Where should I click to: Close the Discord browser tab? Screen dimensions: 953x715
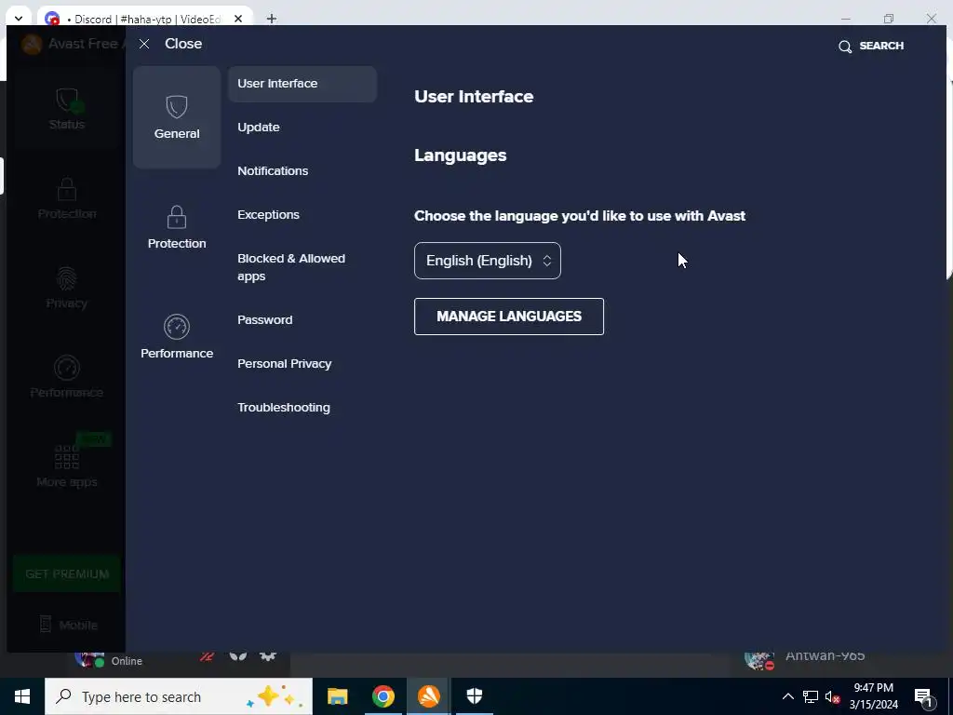[238, 19]
